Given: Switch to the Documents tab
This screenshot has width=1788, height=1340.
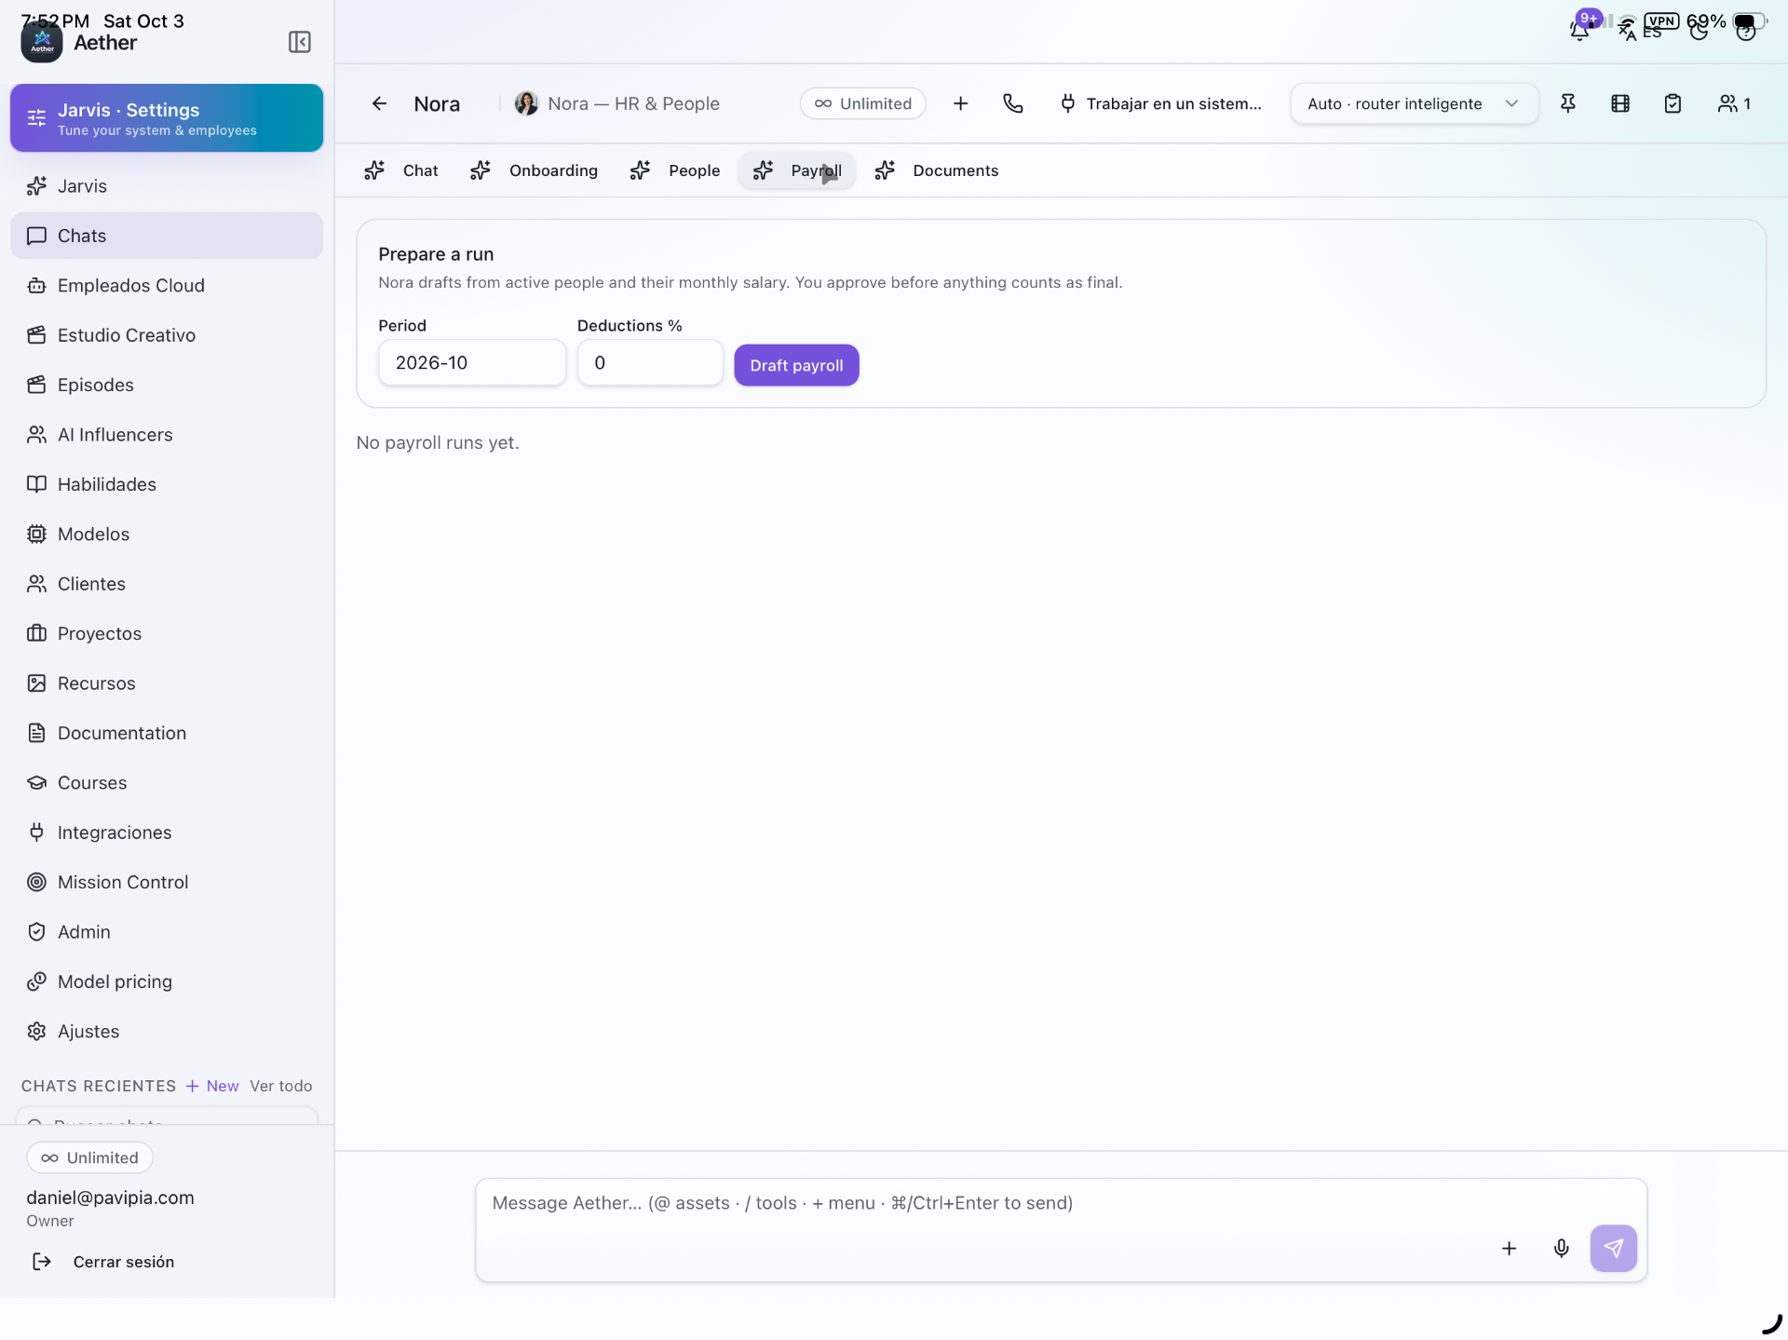Looking at the screenshot, I should click(x=938, y=170).
